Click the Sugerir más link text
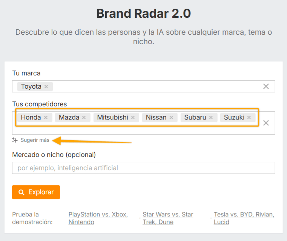Image resolution: width=287 pixels, height=241 pixels. coord(35,140)
